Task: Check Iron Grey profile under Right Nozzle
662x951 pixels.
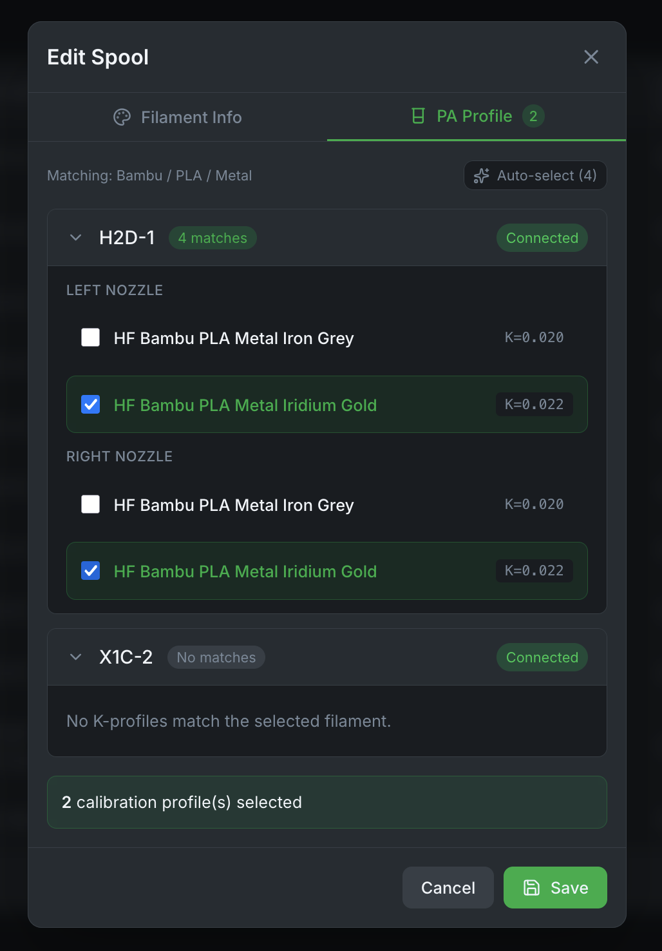Action: (90, 504)
